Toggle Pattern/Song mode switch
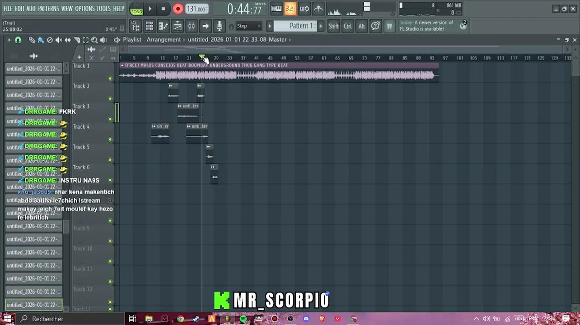 (136, 9)
